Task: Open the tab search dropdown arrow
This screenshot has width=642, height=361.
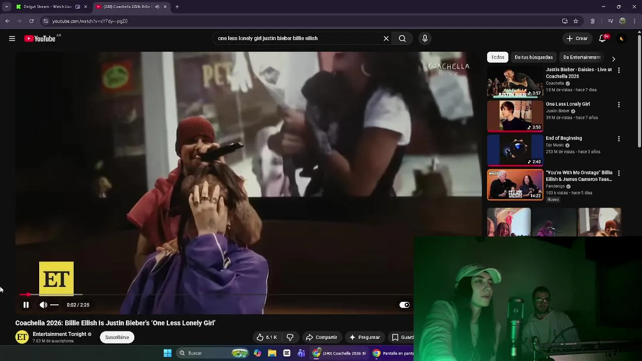Action: pyautogui.click(x=6, y=7)
